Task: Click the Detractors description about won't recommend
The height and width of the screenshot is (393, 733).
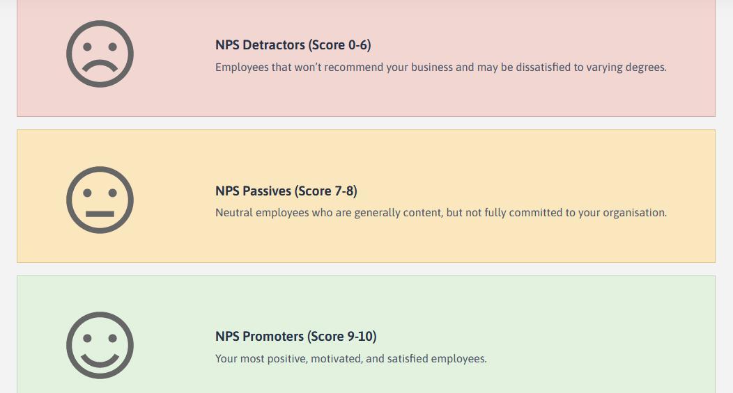Action: click(441, 67)
